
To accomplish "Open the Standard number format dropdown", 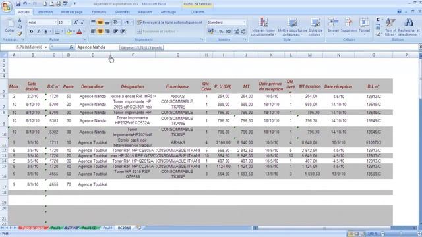I will tap(244, 22).
